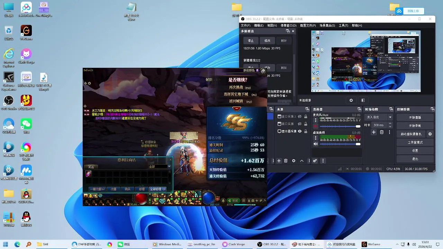443x249 pixels.
Task: Select 选择其它地下城 (F11) in game
Action: 240,94
